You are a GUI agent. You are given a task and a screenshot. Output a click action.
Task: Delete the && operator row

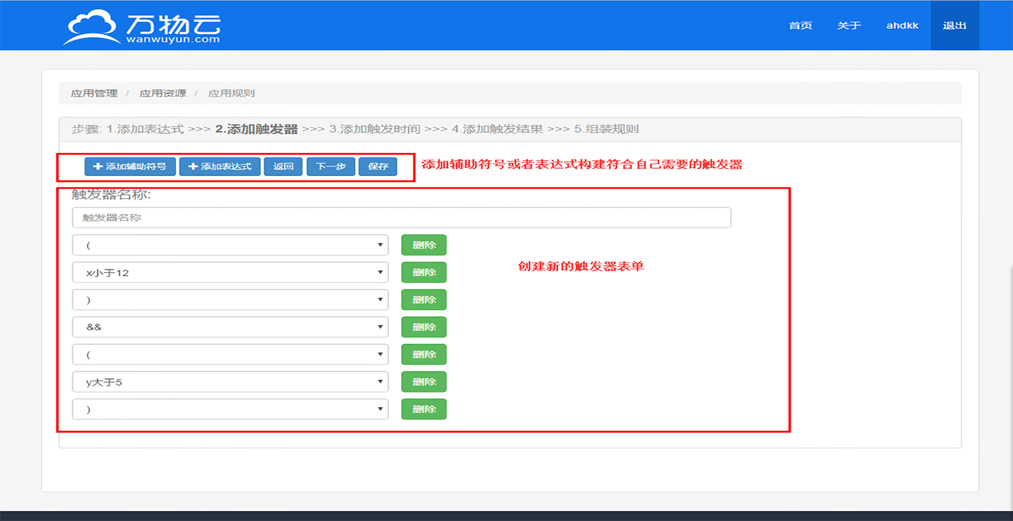424,327
